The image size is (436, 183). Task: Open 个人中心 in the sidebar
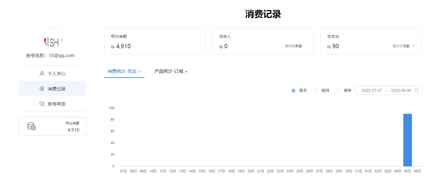coord(52,74)
